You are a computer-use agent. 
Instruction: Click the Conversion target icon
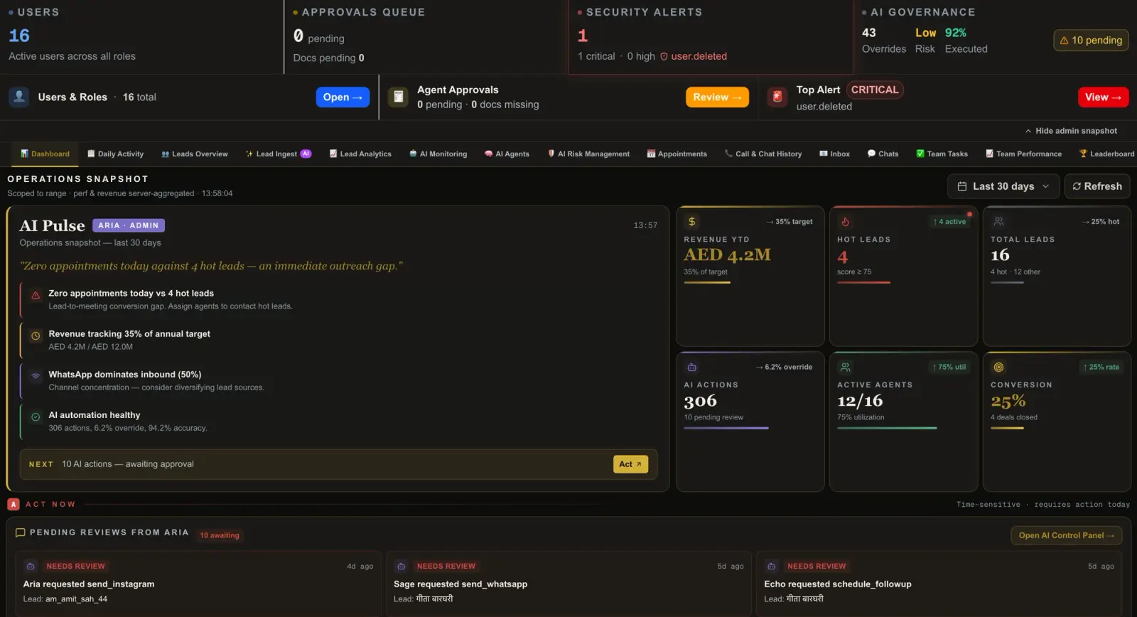998,367
